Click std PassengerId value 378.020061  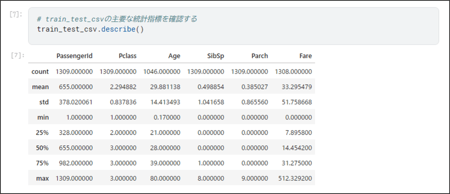(x=76, y=102)
